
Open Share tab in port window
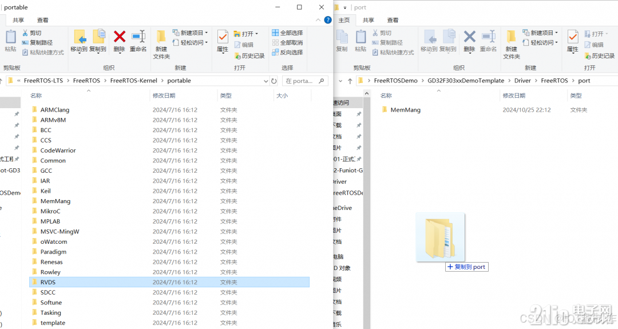368,20
